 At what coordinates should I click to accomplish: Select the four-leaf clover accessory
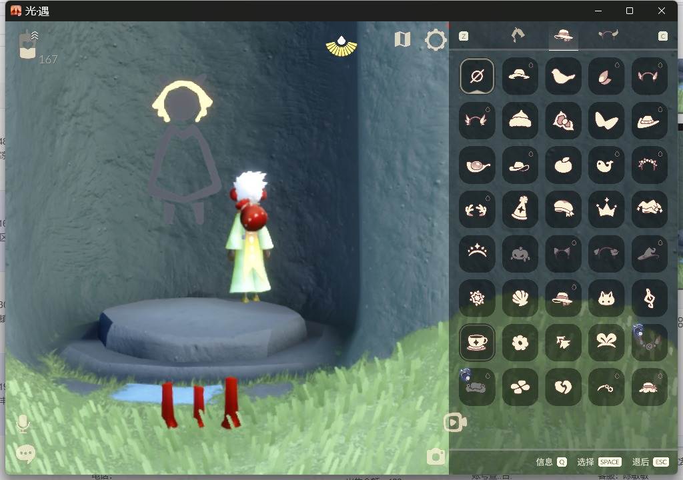[x=520, y=387]
